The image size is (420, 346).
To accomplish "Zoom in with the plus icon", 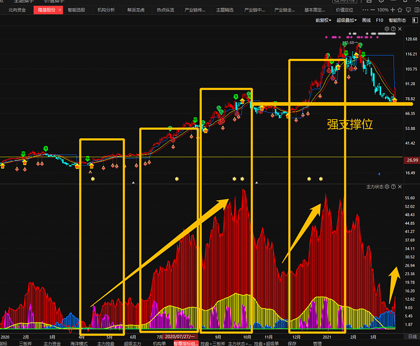I will [393, 10].
